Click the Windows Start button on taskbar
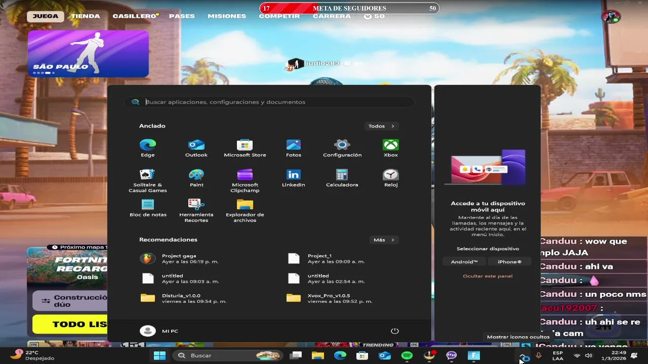 point(159,355)
